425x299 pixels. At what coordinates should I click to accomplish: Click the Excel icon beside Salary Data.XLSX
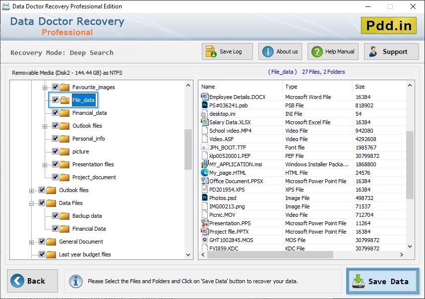(x=205, y=122)
